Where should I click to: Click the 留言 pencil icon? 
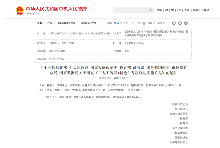(x=164, y=23)
